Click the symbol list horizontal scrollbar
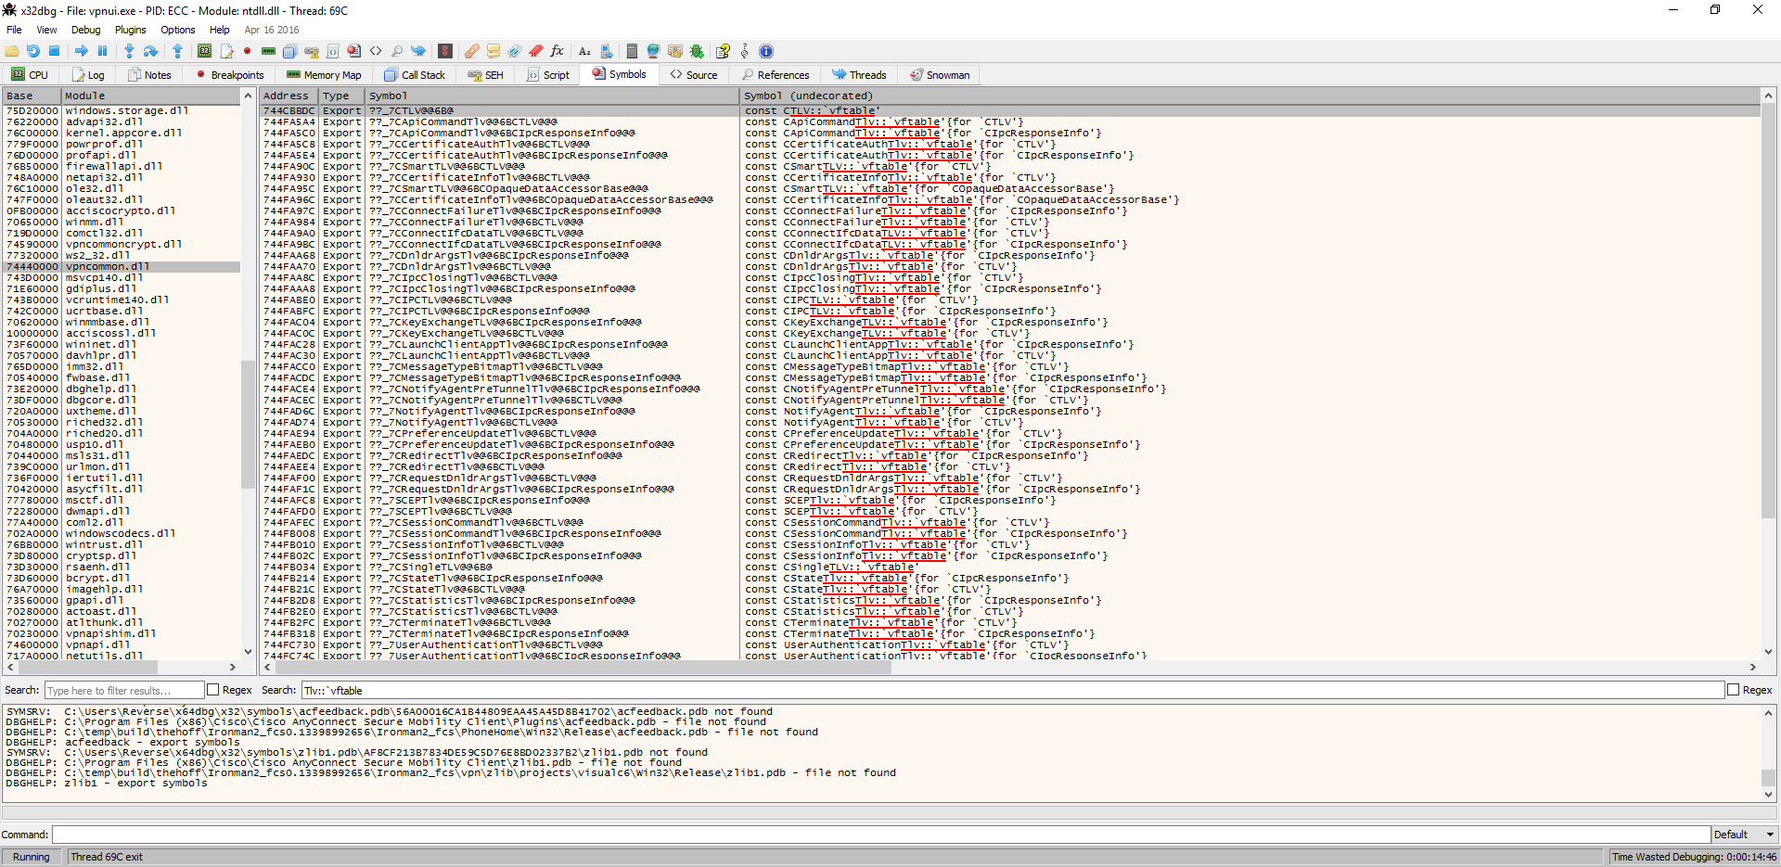The width and height of the screenshot is (1781, 867). (x=1010, y=667)
